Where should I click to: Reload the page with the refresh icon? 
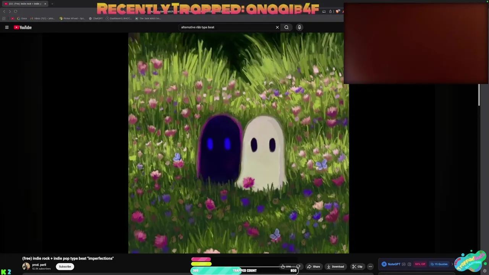(16, 11)
